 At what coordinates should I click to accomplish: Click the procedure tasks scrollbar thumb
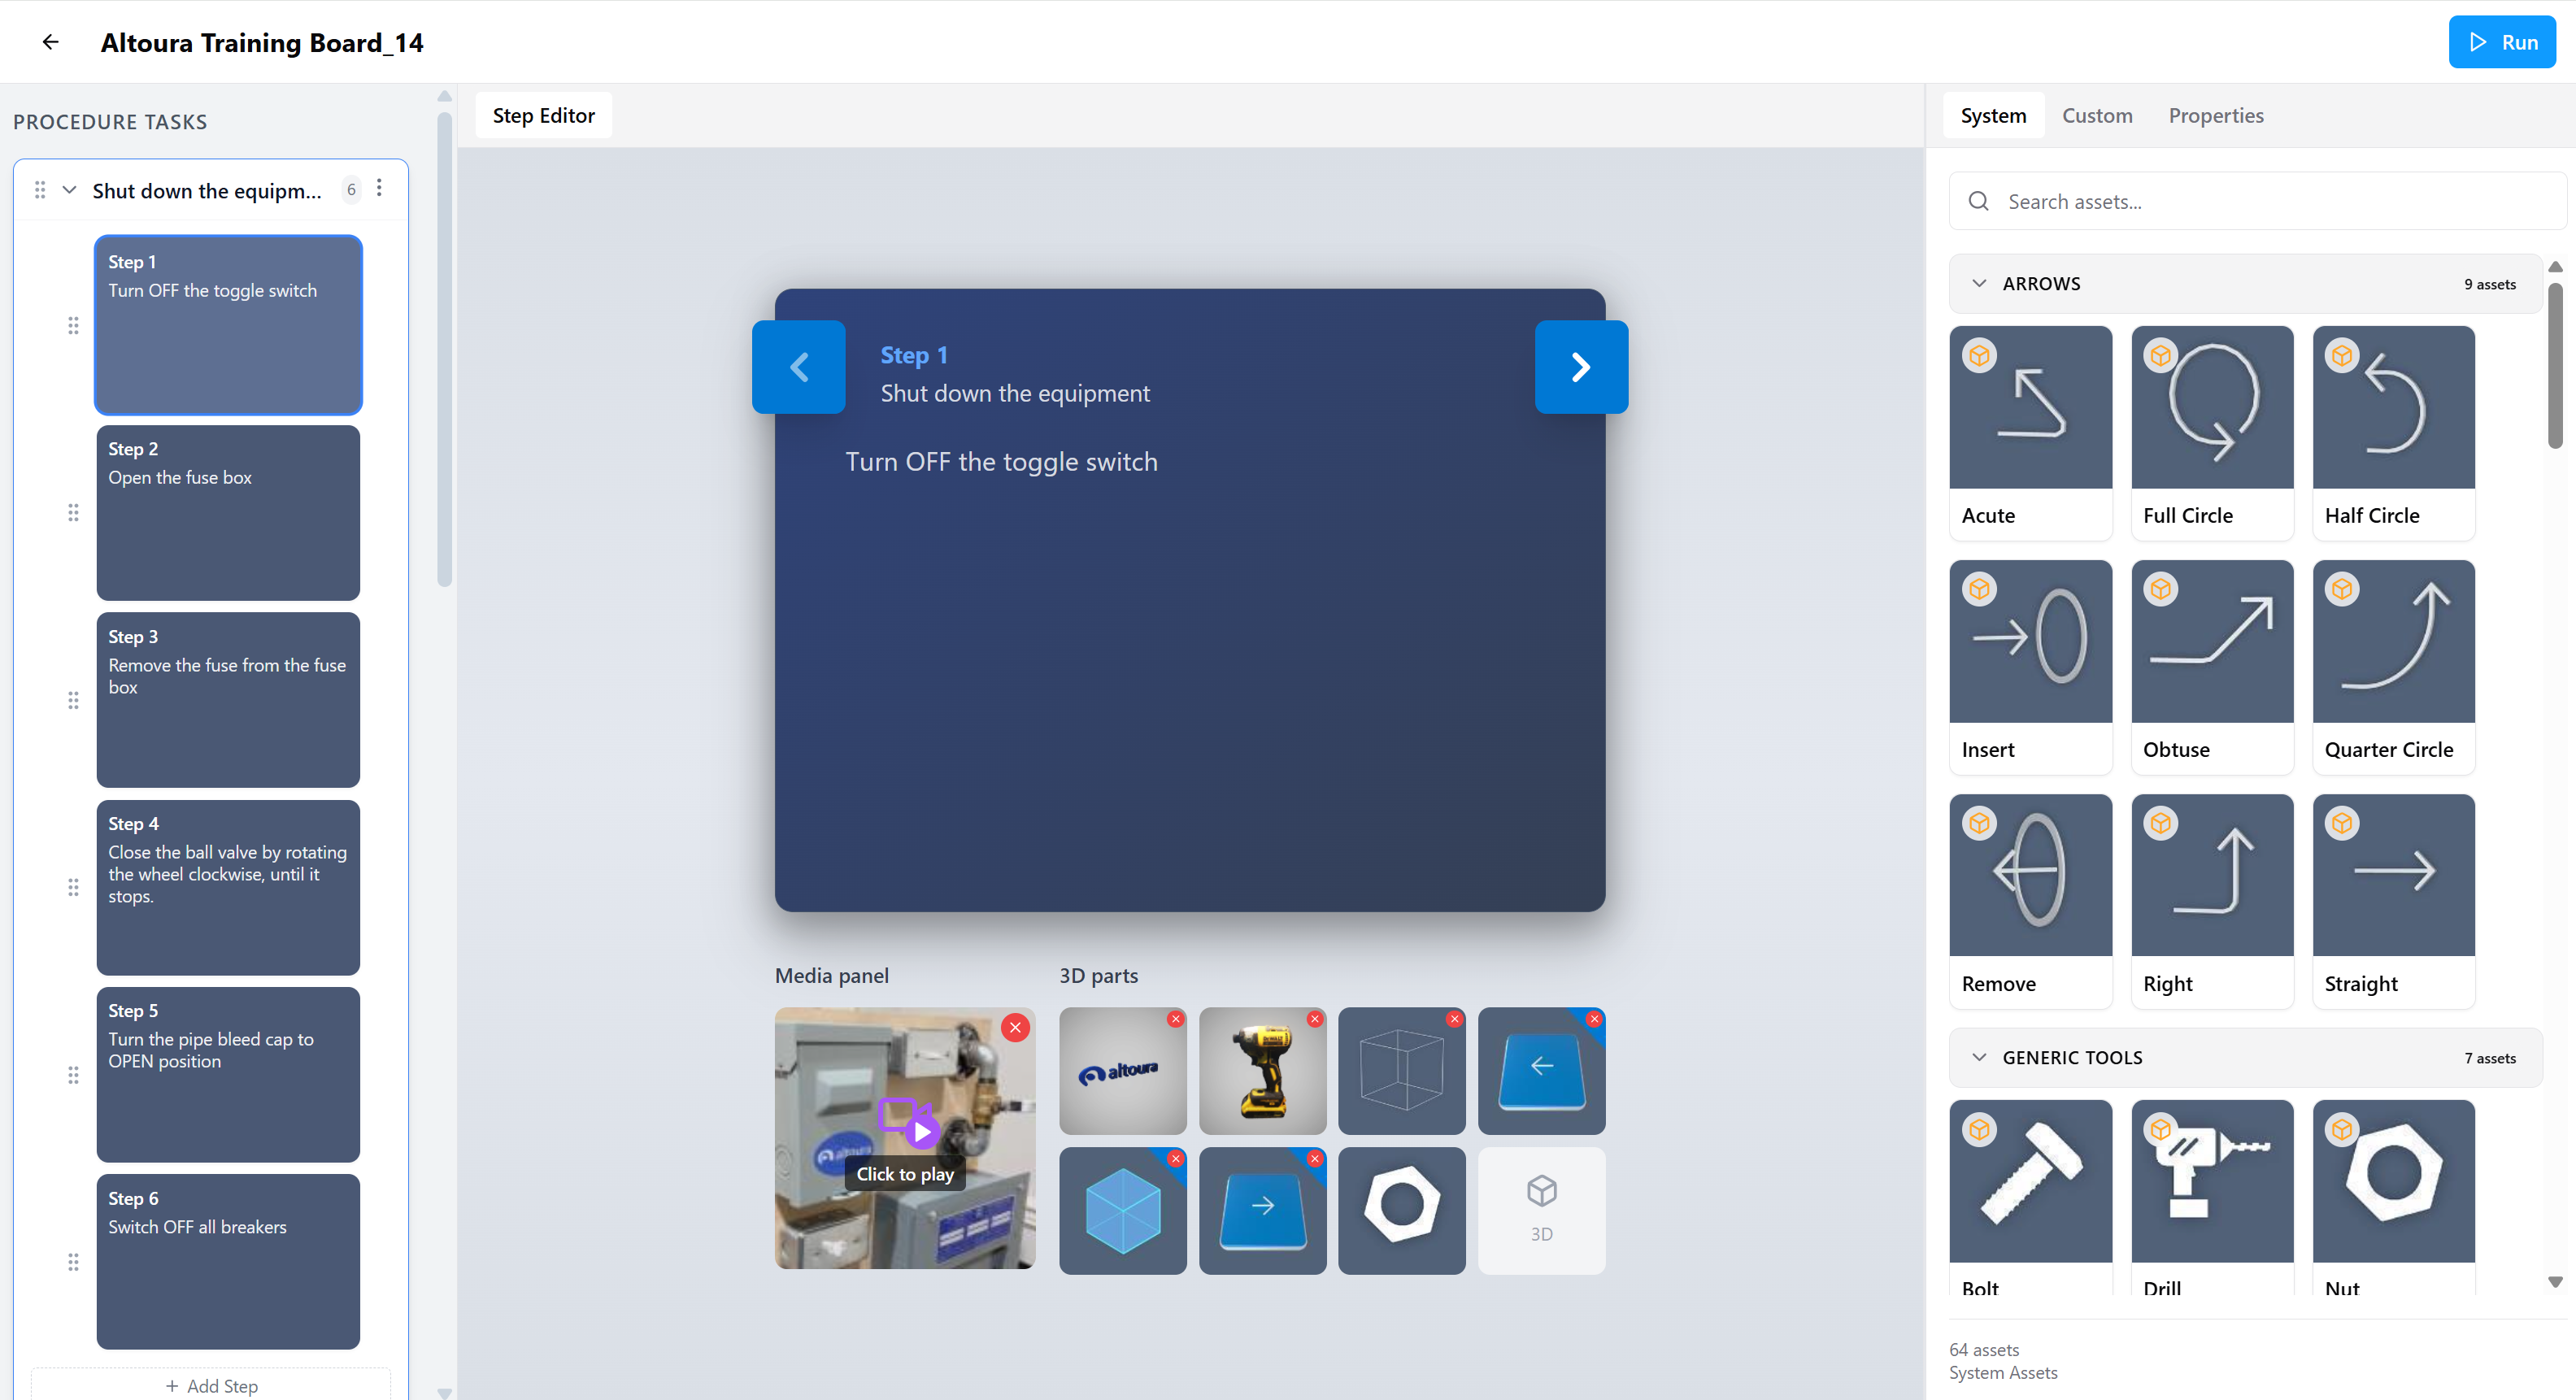pyautogui.click(x=444, y=348)
